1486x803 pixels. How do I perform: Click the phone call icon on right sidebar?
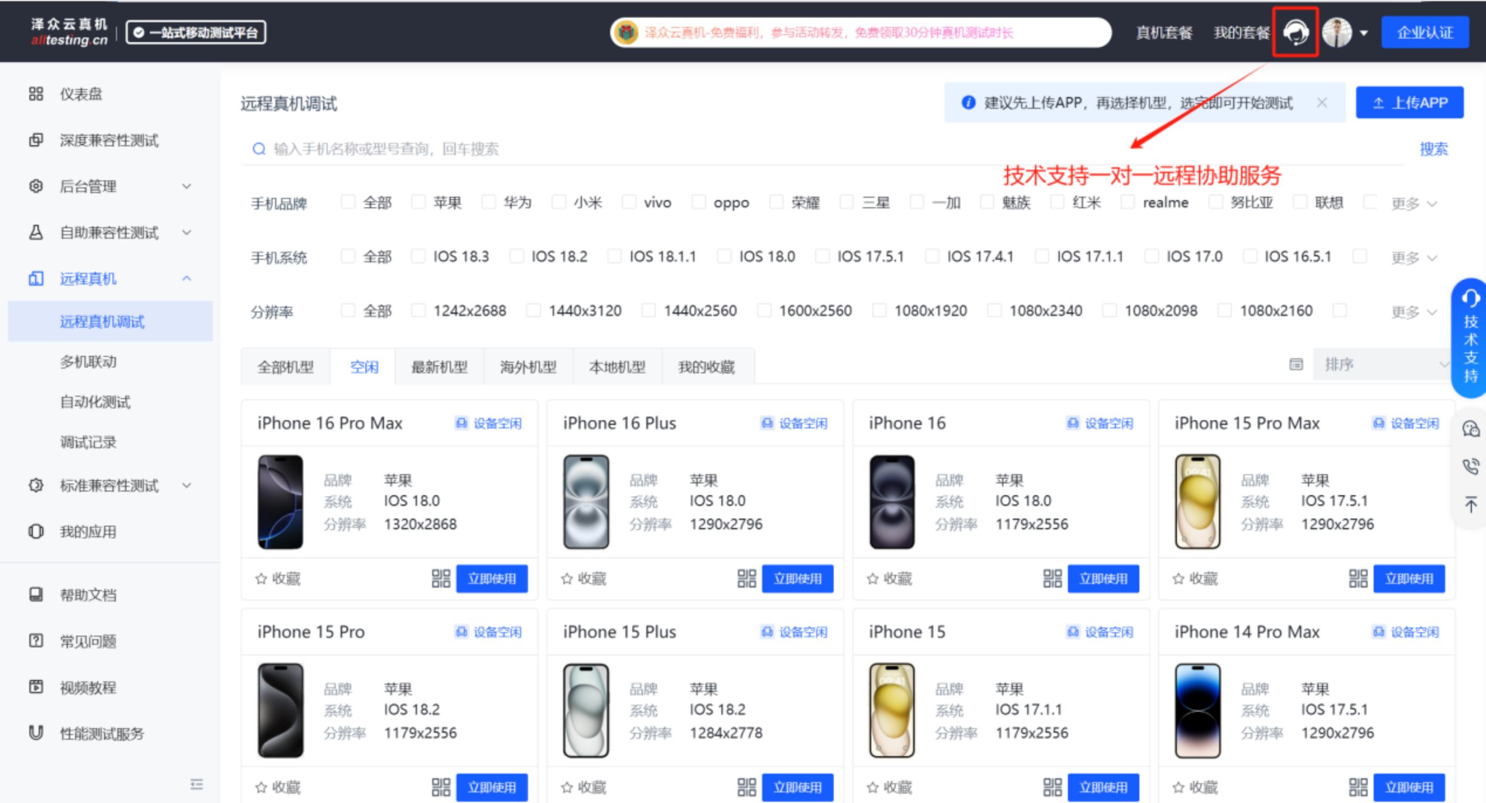click(1470, 466)
